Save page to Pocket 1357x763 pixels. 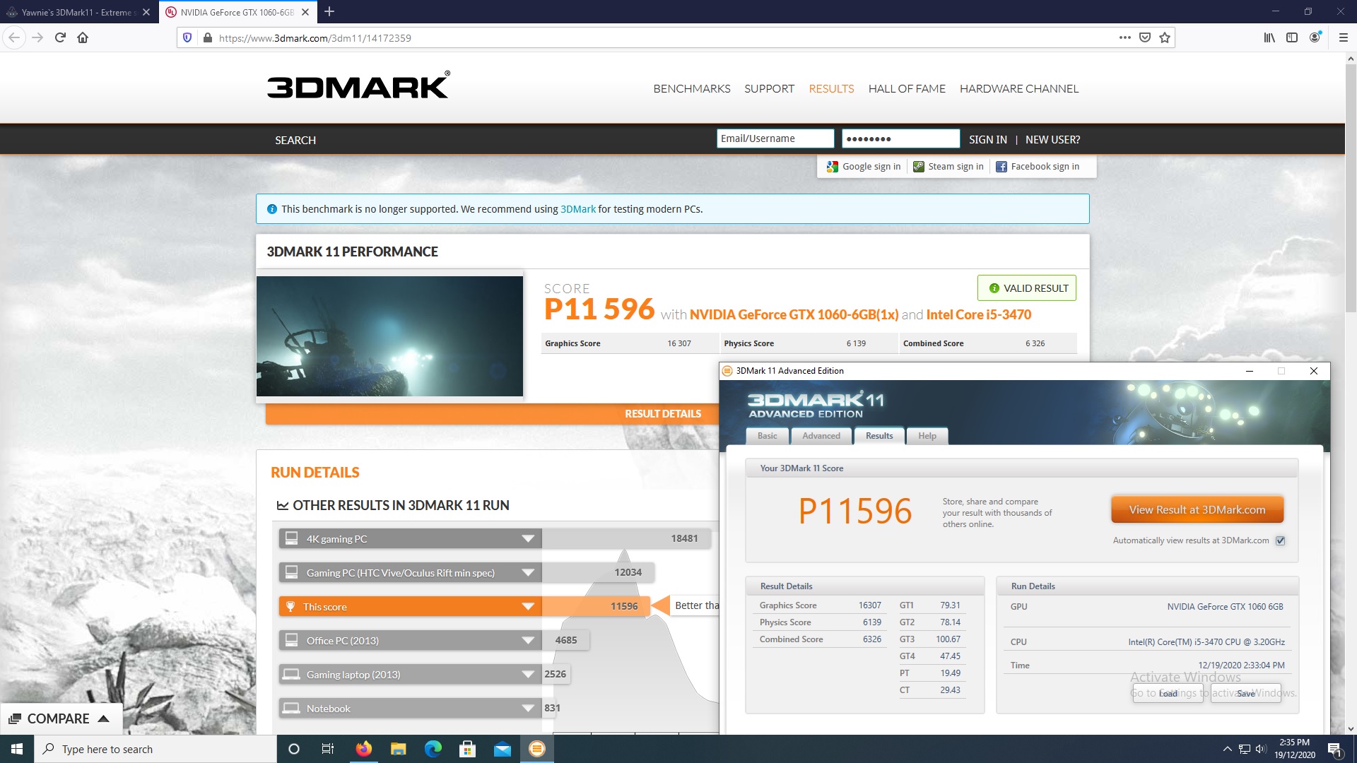1145,37
